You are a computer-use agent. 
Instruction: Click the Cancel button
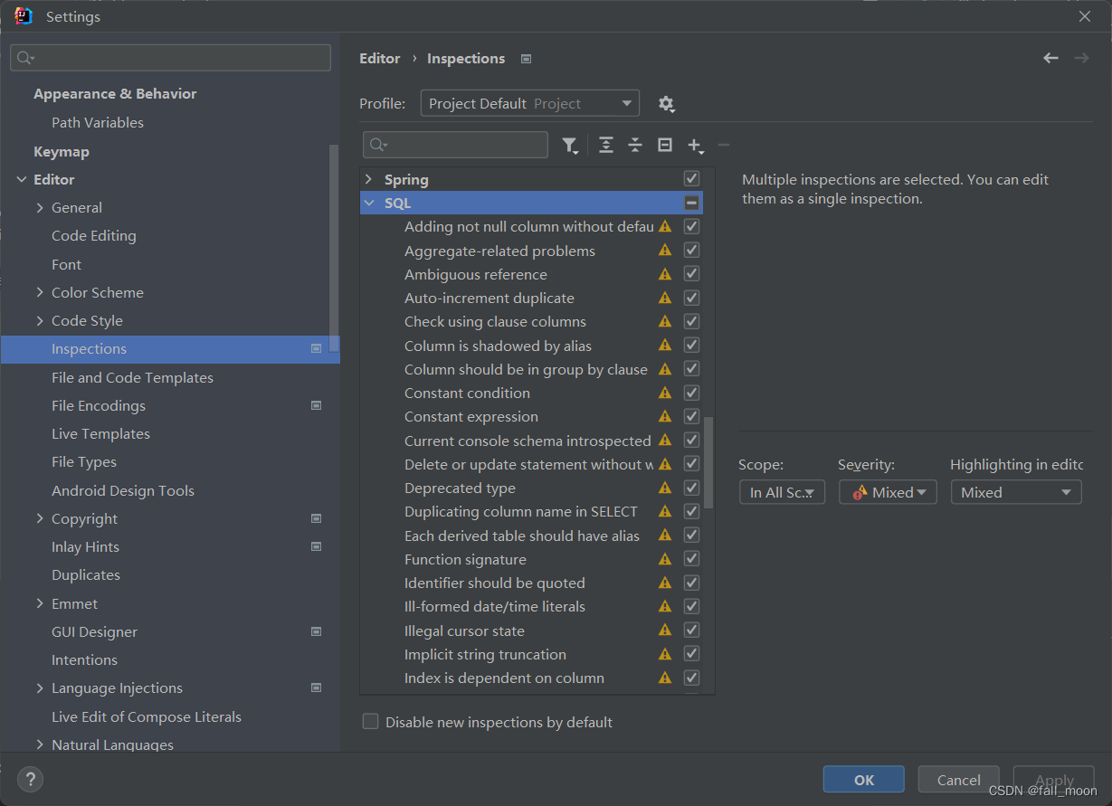click(959, 780)
